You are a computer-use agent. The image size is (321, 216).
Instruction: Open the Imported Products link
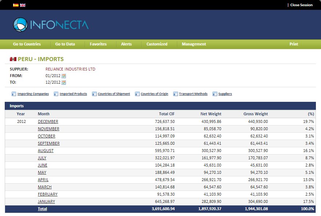coord(73,94)
